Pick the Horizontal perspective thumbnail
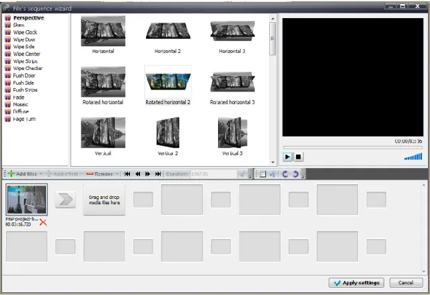Screen dimensions: 430x295 [x=103, y=31]
